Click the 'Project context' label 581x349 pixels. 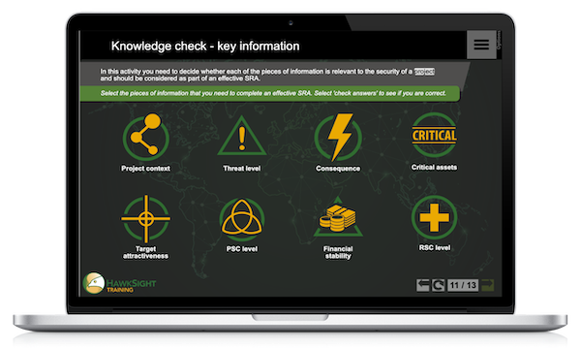tap(145, 169)
